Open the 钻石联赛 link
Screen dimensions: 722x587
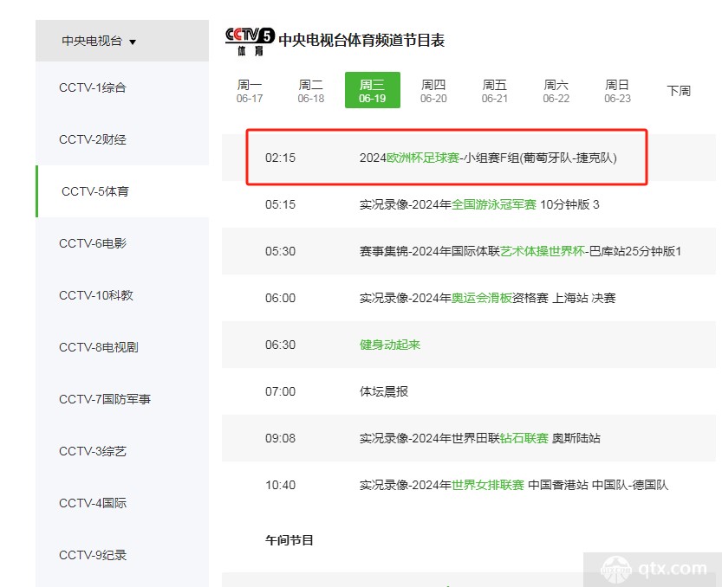pos(524,438)
